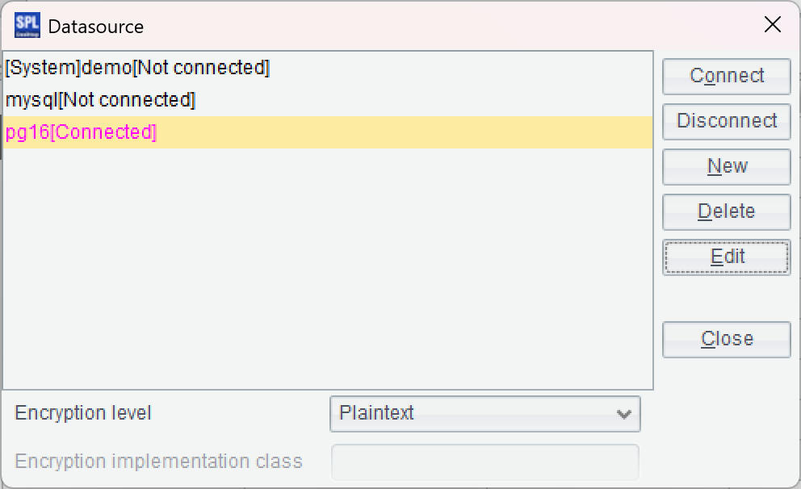
Task: Click the Encryption level label
Action: coord(83,413)
